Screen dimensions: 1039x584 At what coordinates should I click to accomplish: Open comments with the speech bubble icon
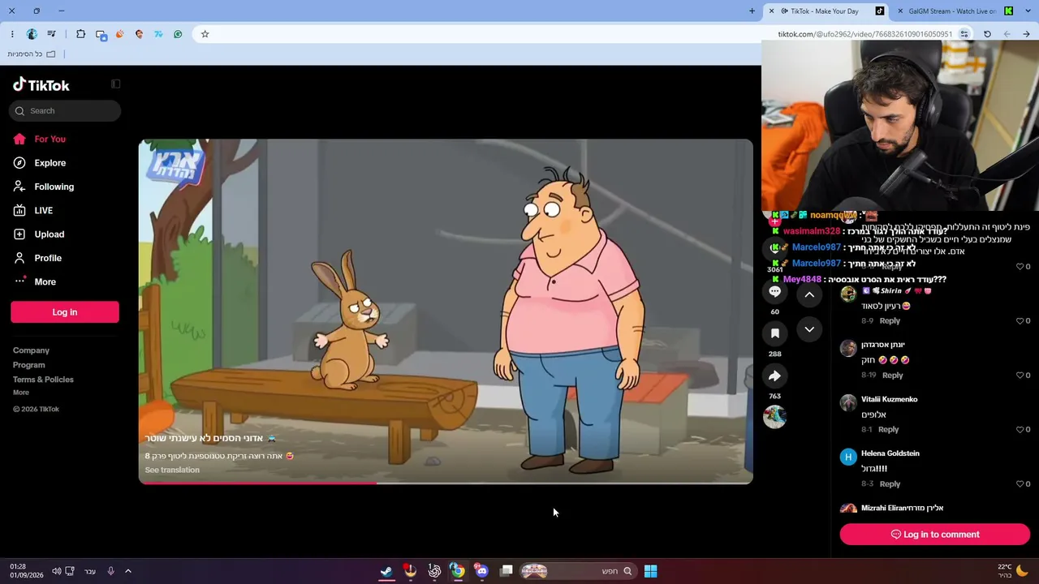click(774, 291)
